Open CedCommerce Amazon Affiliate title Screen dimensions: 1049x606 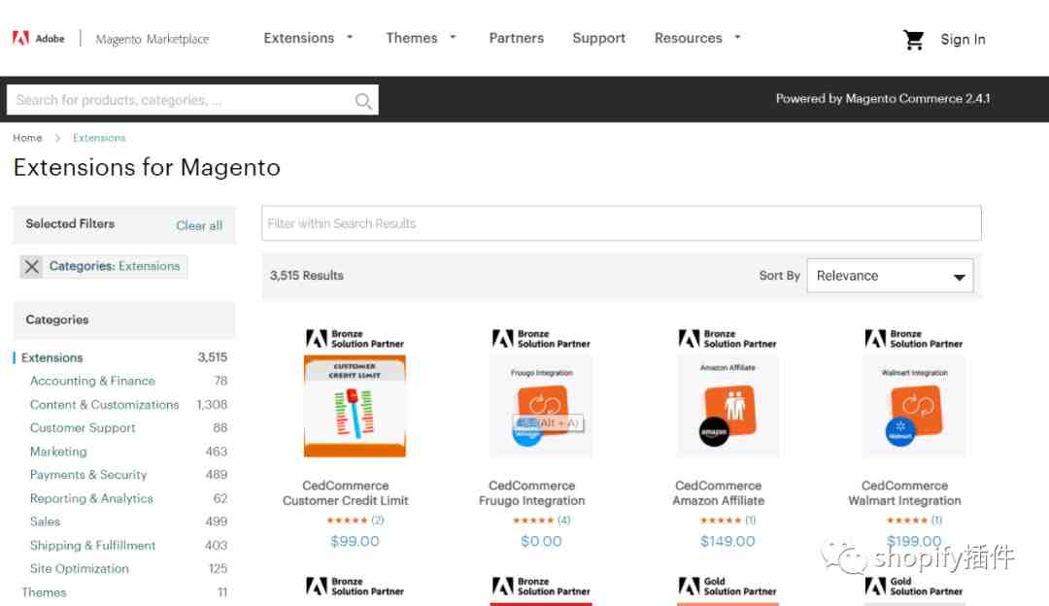(719, 493)
